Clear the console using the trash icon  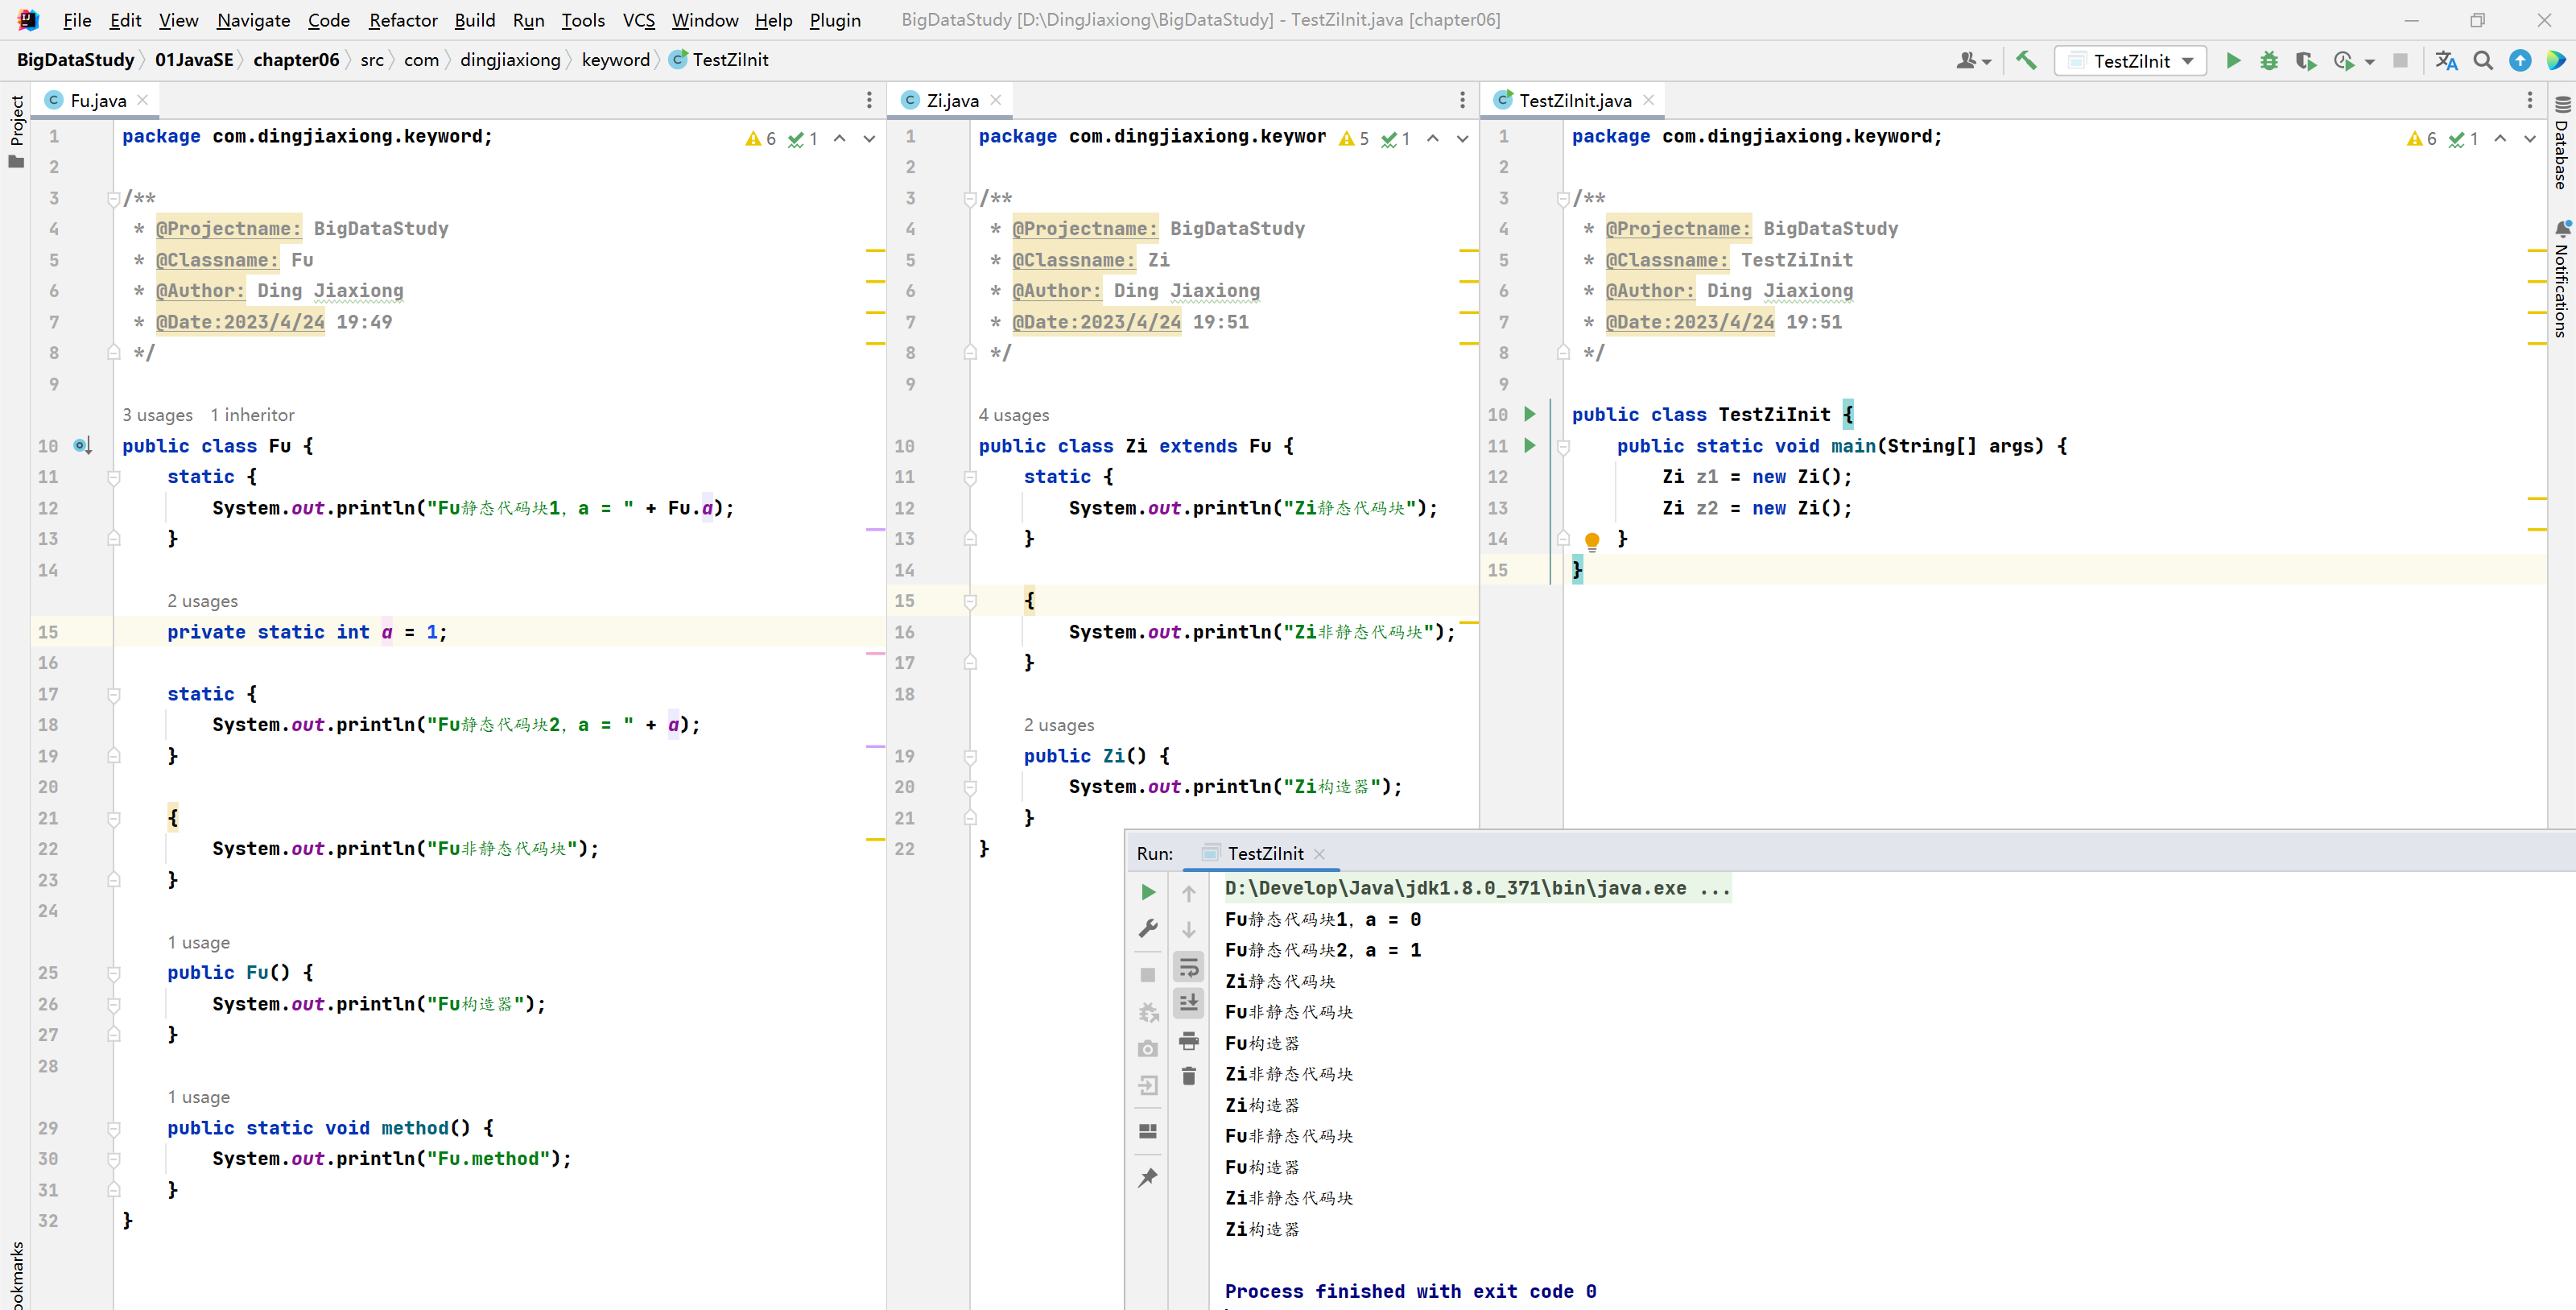[x=1188, y=1076]
